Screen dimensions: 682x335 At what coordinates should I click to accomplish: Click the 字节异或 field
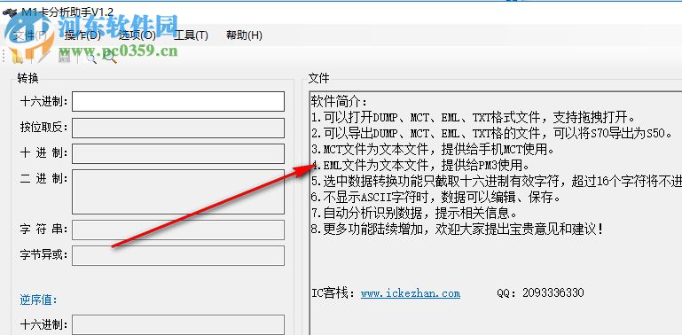tap(178, 255)
